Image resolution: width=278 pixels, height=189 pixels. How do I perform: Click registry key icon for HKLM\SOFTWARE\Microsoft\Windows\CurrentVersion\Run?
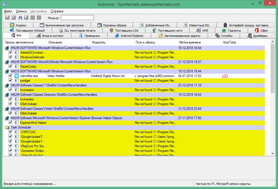[7, 48]
